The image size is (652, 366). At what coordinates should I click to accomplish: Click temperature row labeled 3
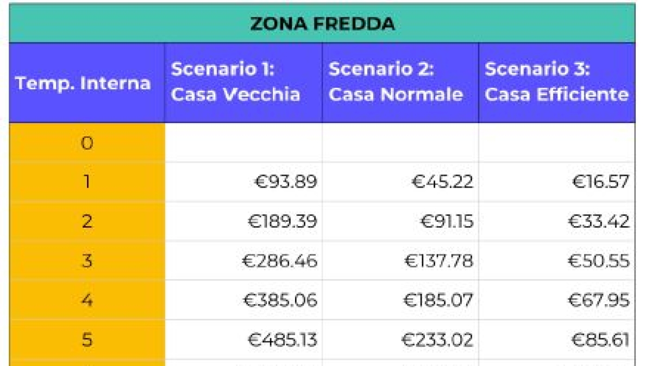[87, 261]
